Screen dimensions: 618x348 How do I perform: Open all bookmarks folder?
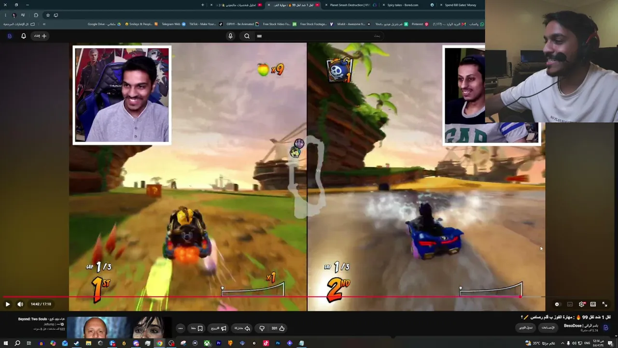coord(19,24)
